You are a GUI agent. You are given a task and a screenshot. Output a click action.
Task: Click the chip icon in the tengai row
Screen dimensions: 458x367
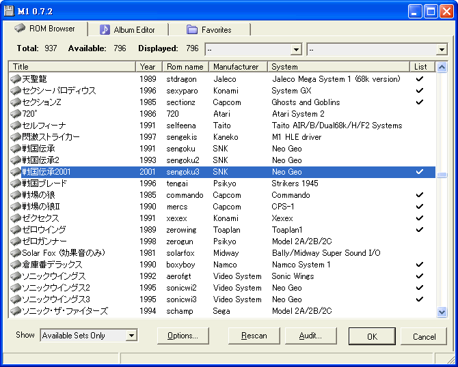point(16,183)
